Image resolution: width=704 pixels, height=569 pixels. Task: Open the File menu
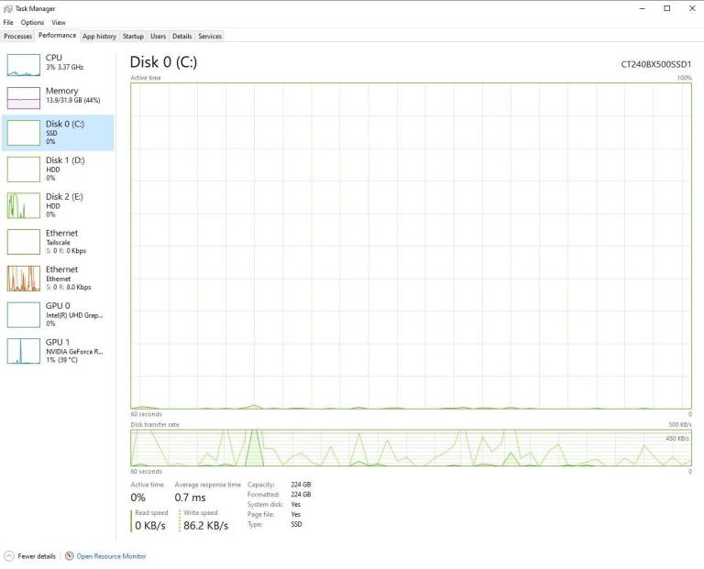8,22
